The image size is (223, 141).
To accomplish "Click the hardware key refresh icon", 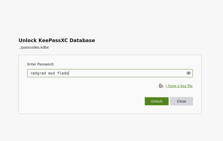I will 161,86.
